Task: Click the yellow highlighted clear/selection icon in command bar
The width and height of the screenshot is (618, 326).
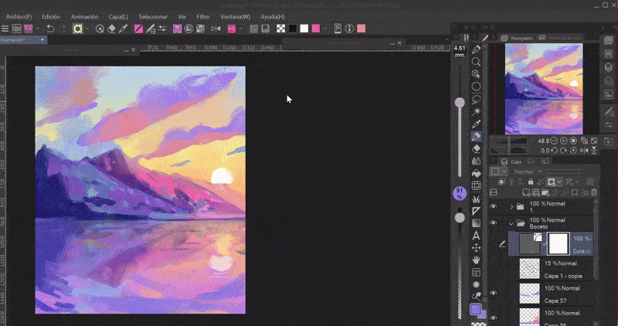Action: pos(78,29)
